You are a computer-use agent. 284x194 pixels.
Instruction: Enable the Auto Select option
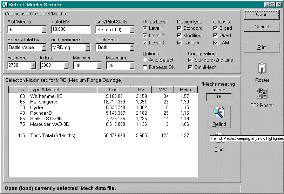pos(145,60)
